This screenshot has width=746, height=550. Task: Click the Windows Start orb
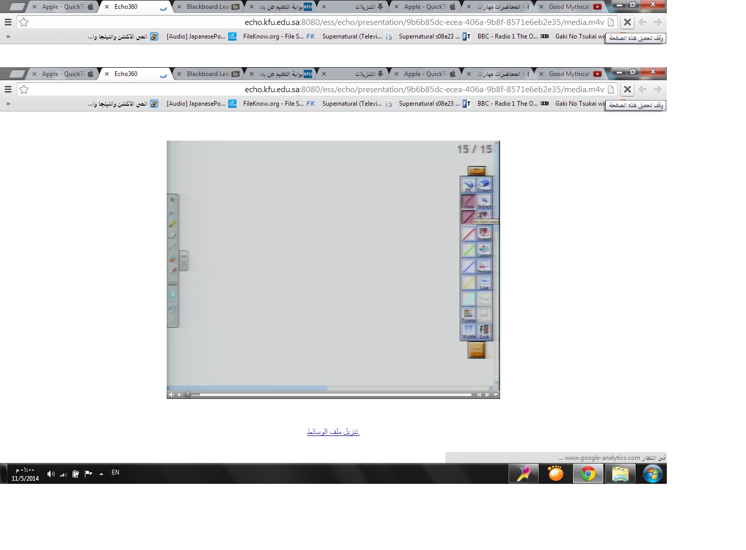(x=652, y=474)
